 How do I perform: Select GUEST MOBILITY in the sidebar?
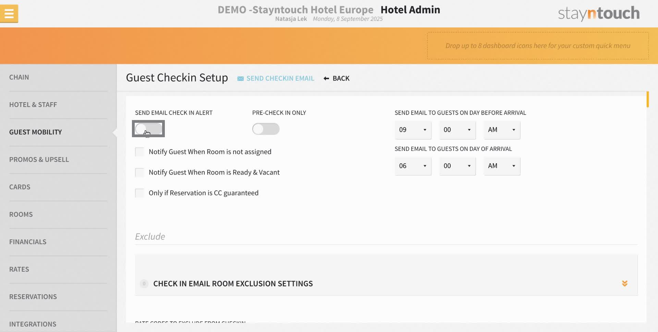35,132
